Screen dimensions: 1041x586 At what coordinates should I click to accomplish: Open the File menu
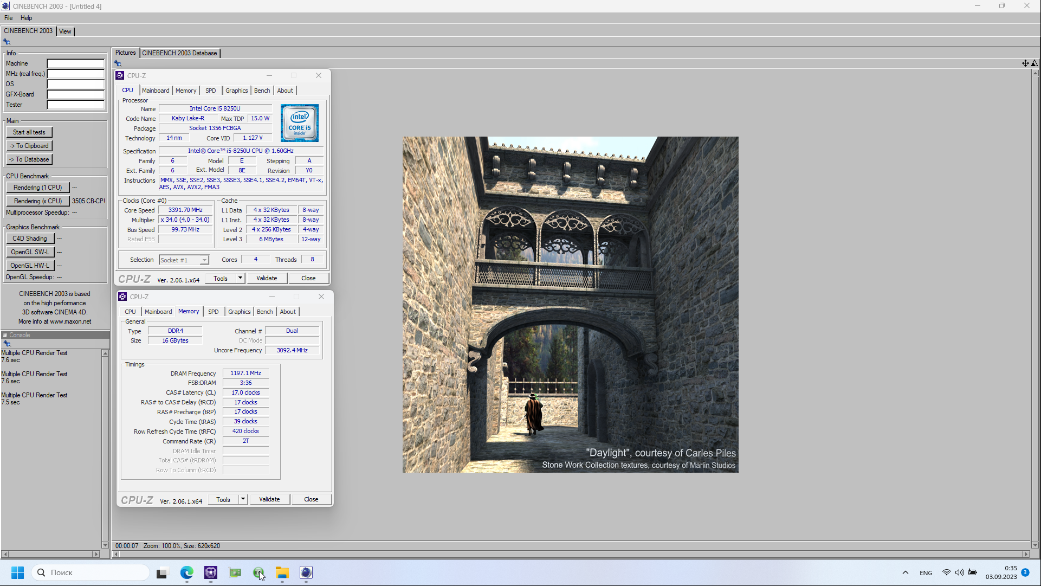8,18
